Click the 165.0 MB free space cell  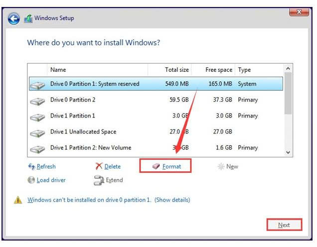(220, 84)
